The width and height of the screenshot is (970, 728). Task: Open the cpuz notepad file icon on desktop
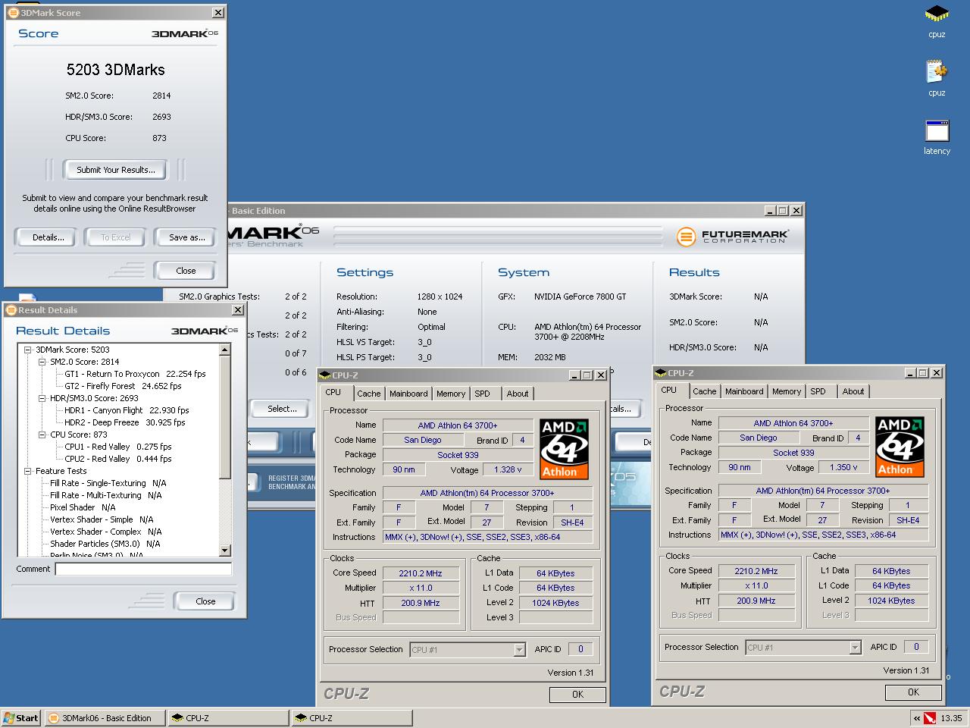[x=937, y=72]
